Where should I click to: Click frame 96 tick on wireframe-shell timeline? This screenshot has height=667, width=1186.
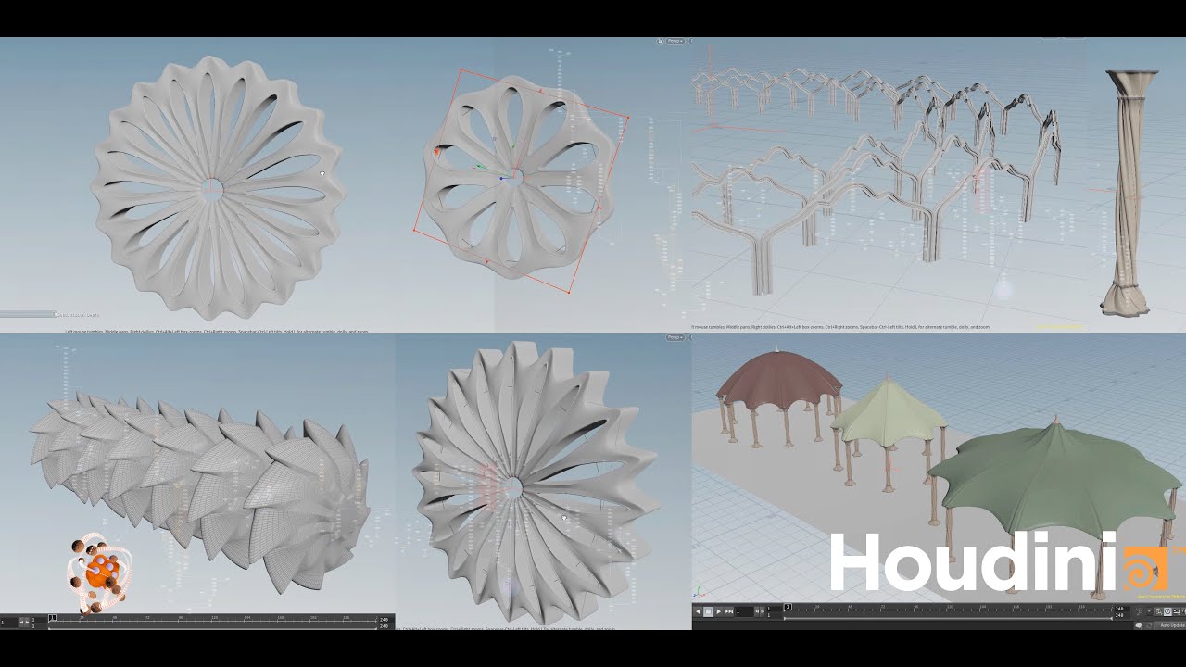click(x=180, y=620)
